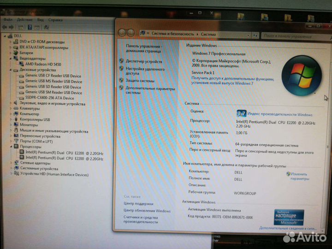This screenshot has height=249, width=332.
Task: Open the Справка menu
Action: (55, 20)
